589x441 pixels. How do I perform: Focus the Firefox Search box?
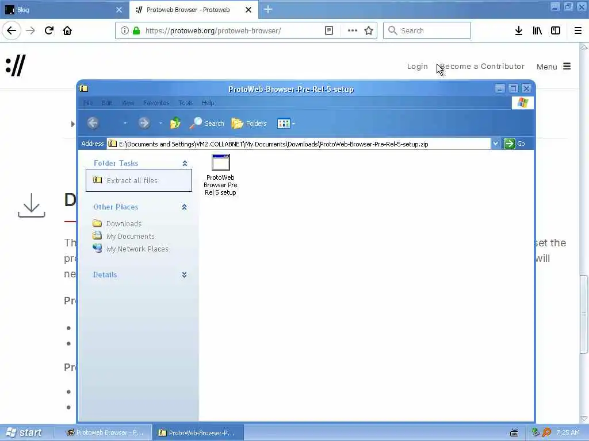[x=427, y=30]
